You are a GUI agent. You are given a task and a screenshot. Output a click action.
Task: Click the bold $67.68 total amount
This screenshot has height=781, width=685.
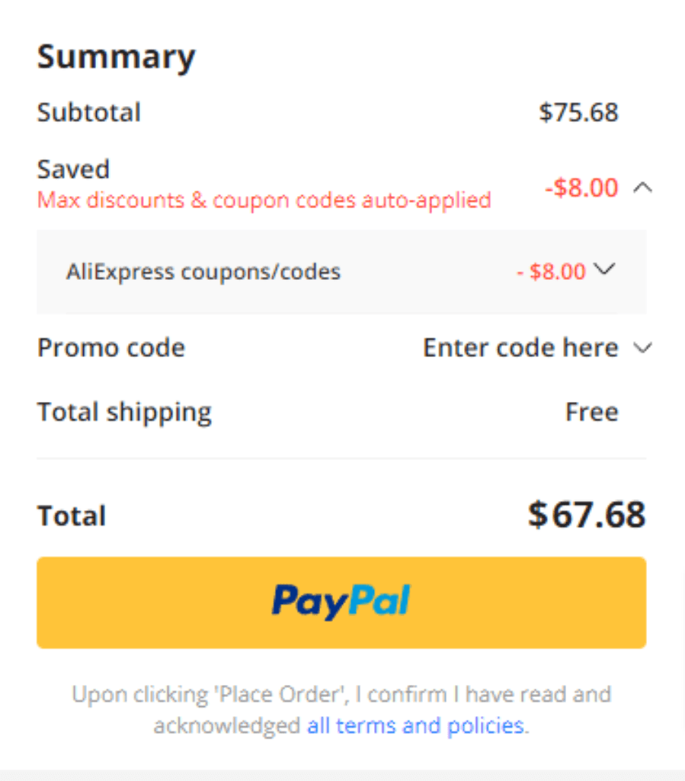click(587, 515)
